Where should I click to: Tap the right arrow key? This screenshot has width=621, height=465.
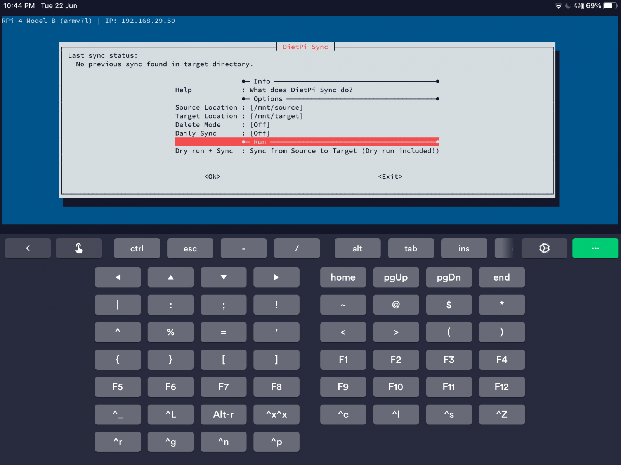point(276,277)
